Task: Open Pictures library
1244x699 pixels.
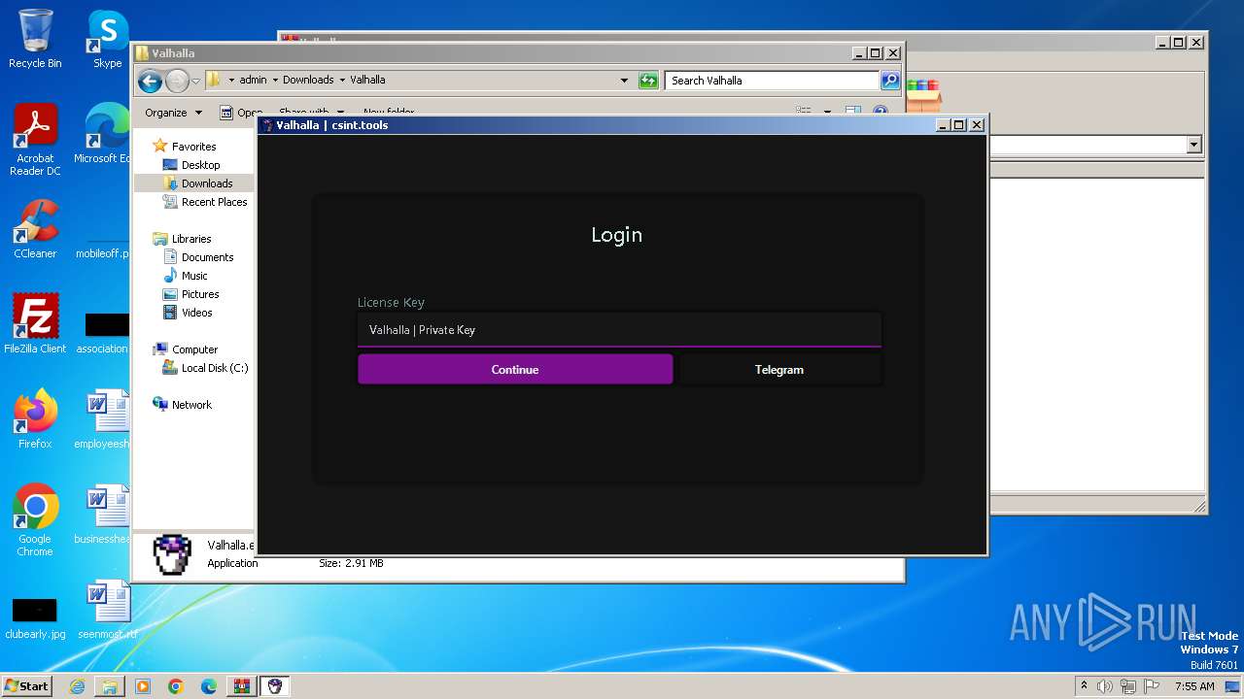Action: (200, 294)
